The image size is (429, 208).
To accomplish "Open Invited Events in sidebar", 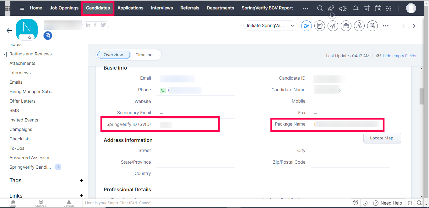I will (24, 120).
